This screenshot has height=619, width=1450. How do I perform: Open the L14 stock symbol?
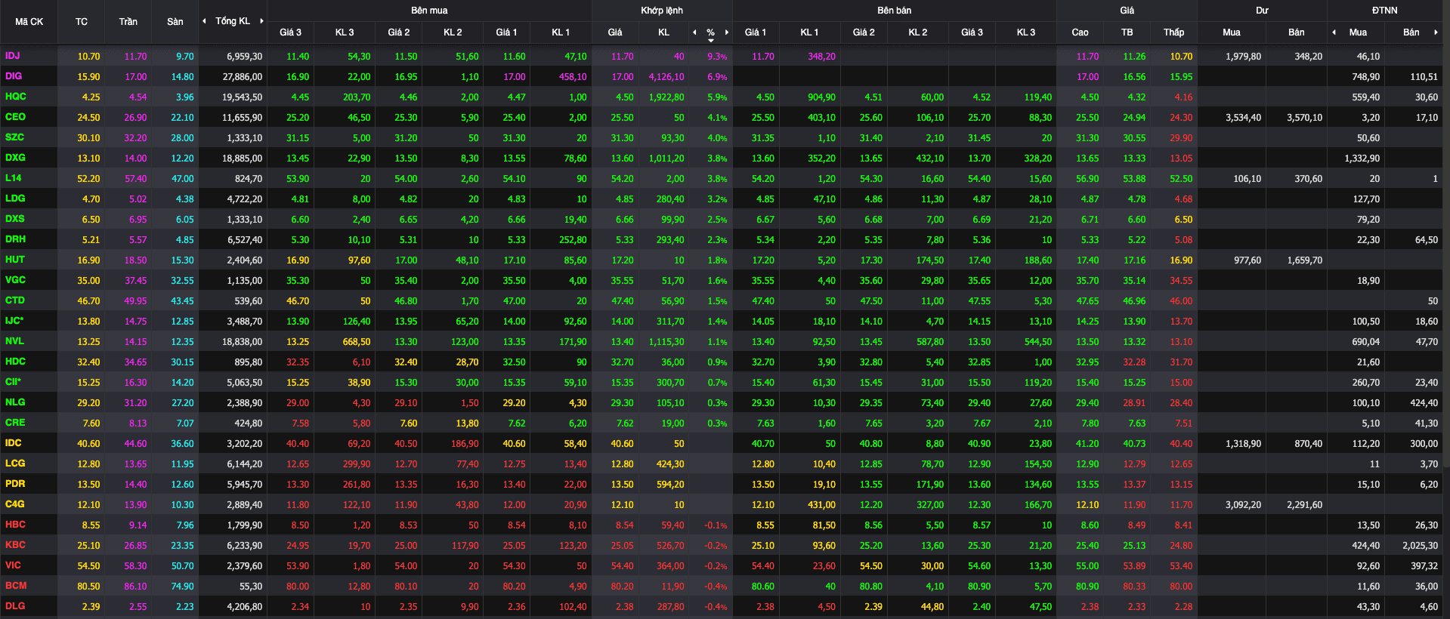click(x=14, y=178)
